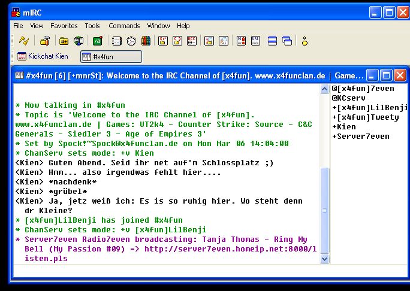The image size is (410, 291).
Task: Open the Commands menu
Action: point(124,26)
